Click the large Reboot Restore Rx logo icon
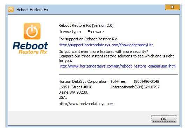Image resolution: width=189 pixels, height=135 pixels. point(32,31)
